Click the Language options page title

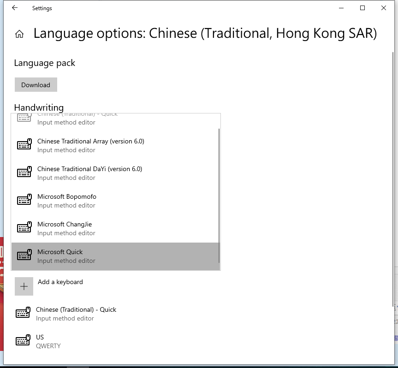(x=205, y=33)
